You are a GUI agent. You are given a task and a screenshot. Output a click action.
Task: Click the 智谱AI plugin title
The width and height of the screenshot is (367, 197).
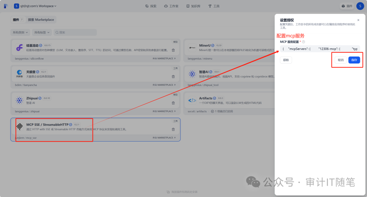coord(204,72)
